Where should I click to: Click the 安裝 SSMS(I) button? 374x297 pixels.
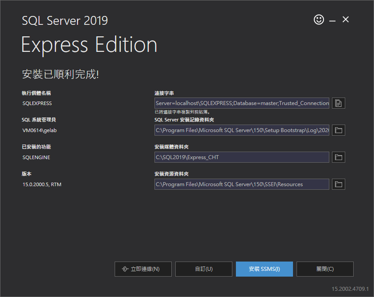(x=264, y=269)
